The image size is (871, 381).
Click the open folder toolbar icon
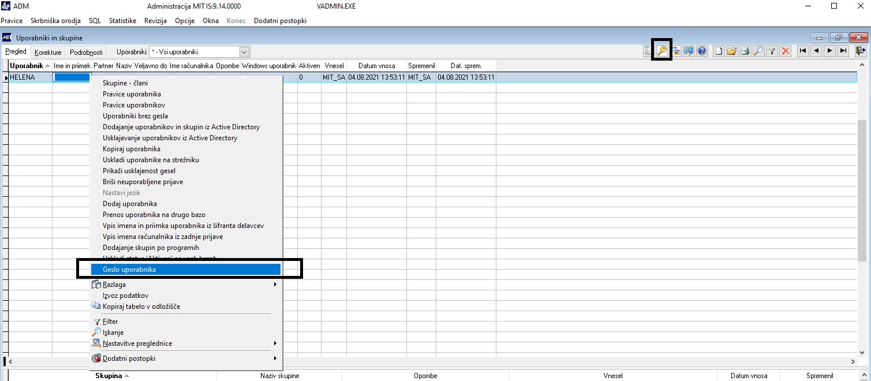click(x=732, y=51)
